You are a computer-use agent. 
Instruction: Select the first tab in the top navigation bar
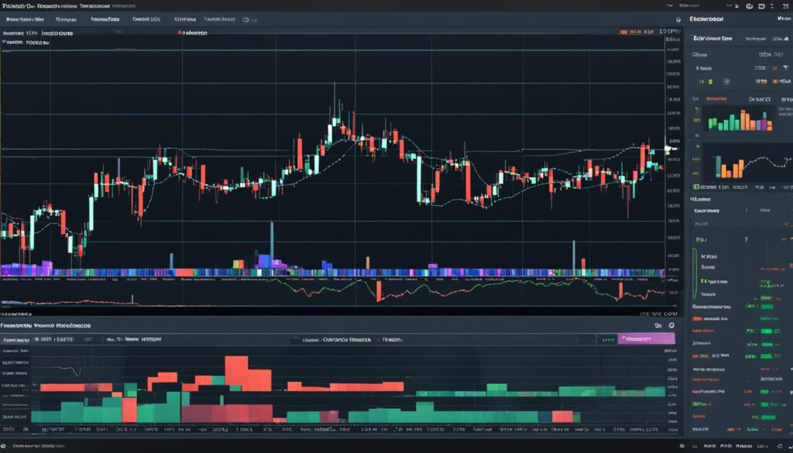(25, 19)
